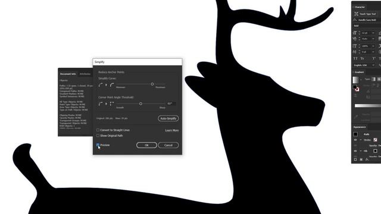Click the Add New Fill icon

[x=361, y=160]
